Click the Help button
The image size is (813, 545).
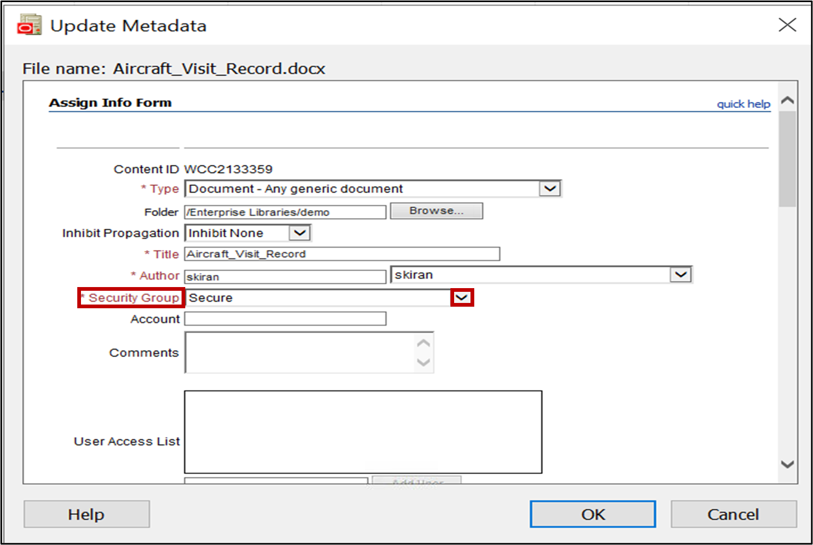coord(86,514)
